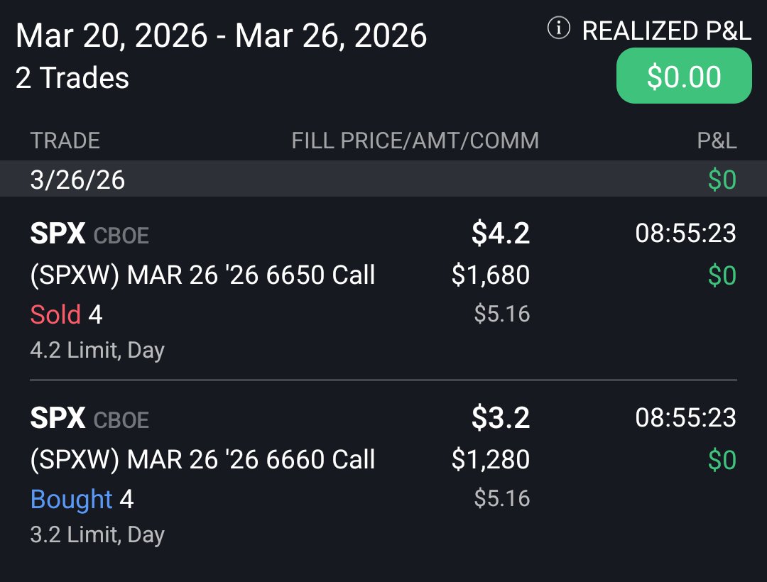Click the P&L column header
Image resolution: width=767 pixels, height=582 pixels.
click(x=717, y=141)
